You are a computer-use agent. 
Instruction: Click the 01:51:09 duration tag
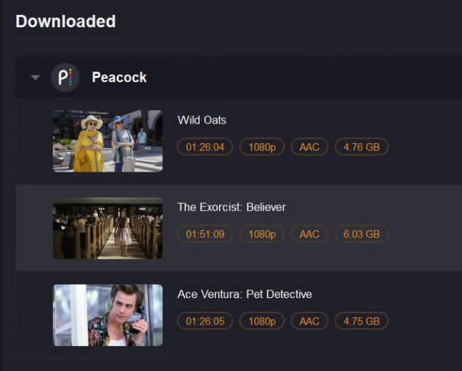(205, 234)
